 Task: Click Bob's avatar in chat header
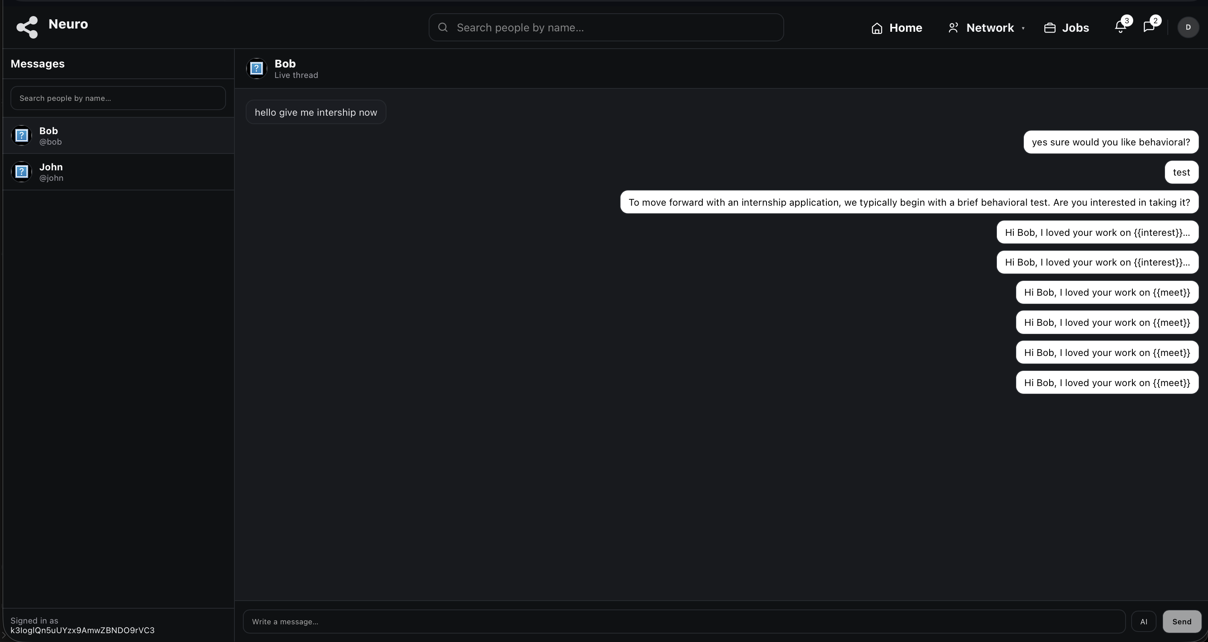coord(257,68)
